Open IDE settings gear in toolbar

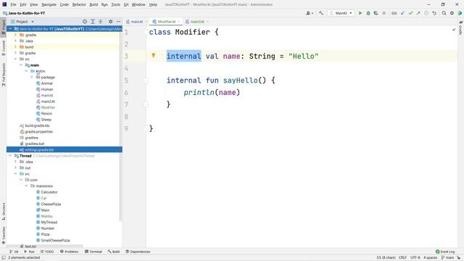click(x=452, y=13)
